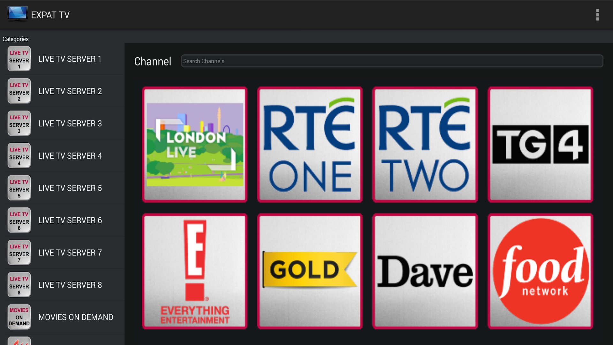Image resolution: width=613 pixels, height=345 pixels.
Task: Open LIVE TV SERVER 4 category
Action: [x=70, y=156]
